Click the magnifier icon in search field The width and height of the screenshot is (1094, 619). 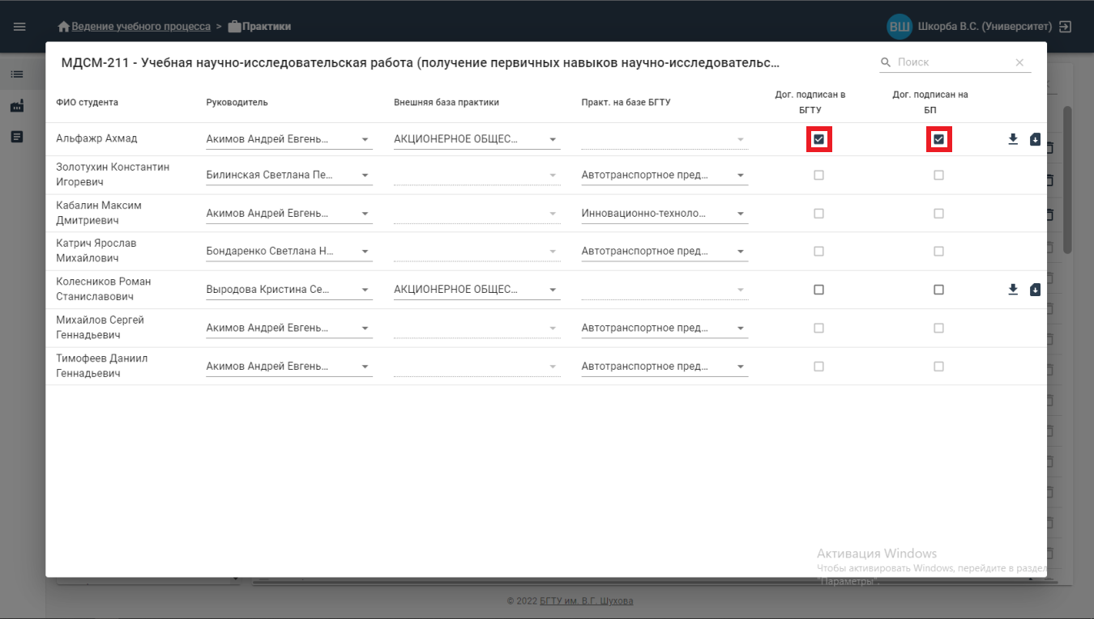tap(886, 62)
